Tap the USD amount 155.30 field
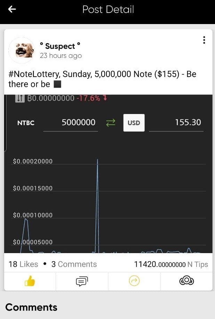Screen dimensions: 215x319 click(176, 123)
